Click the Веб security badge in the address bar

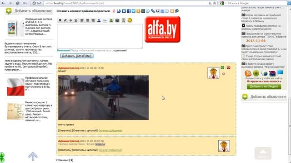(37, 3)
